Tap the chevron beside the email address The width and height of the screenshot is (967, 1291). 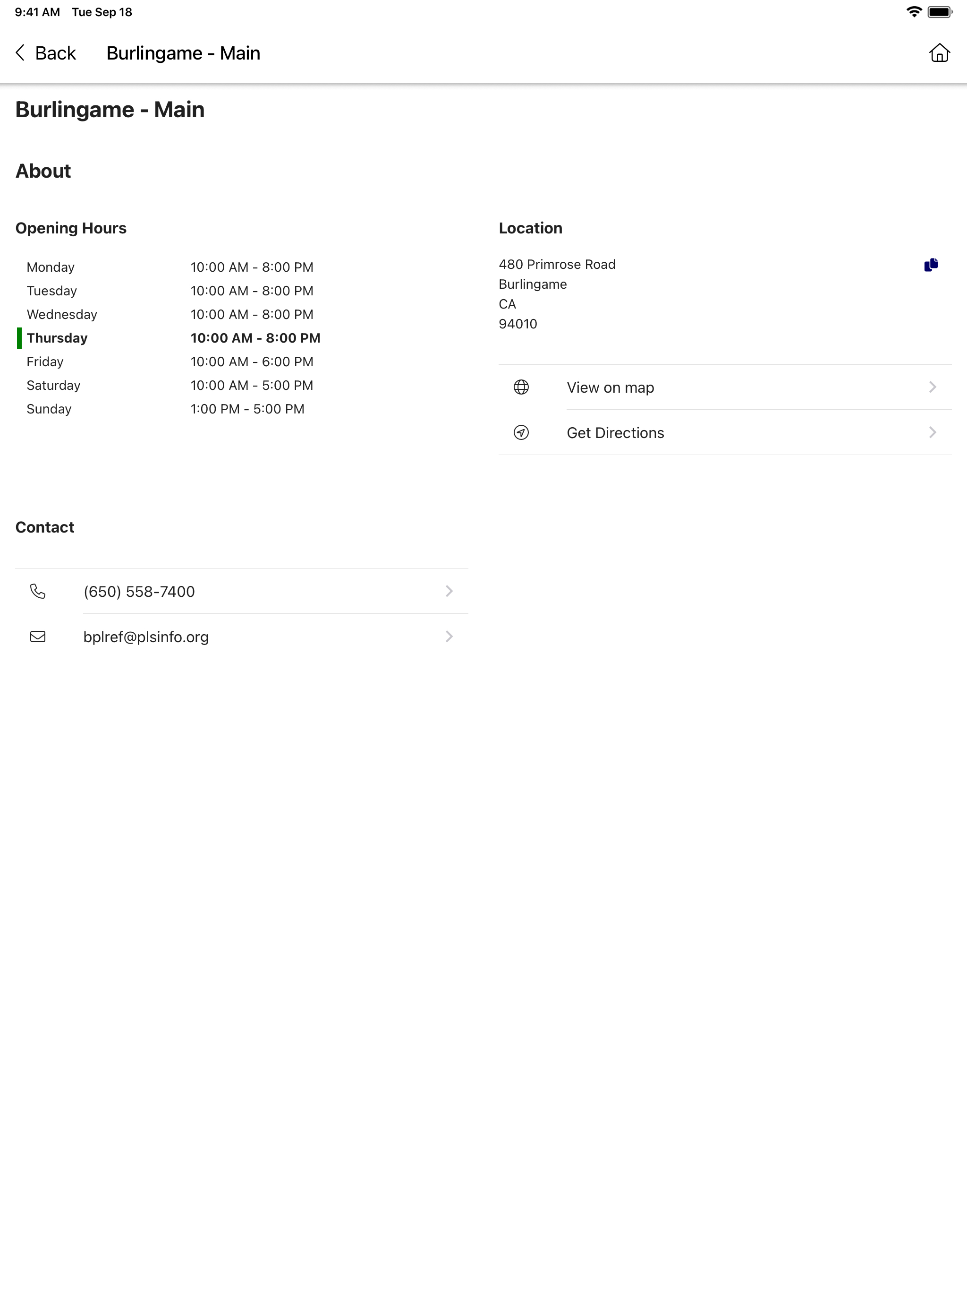(449, 637)
